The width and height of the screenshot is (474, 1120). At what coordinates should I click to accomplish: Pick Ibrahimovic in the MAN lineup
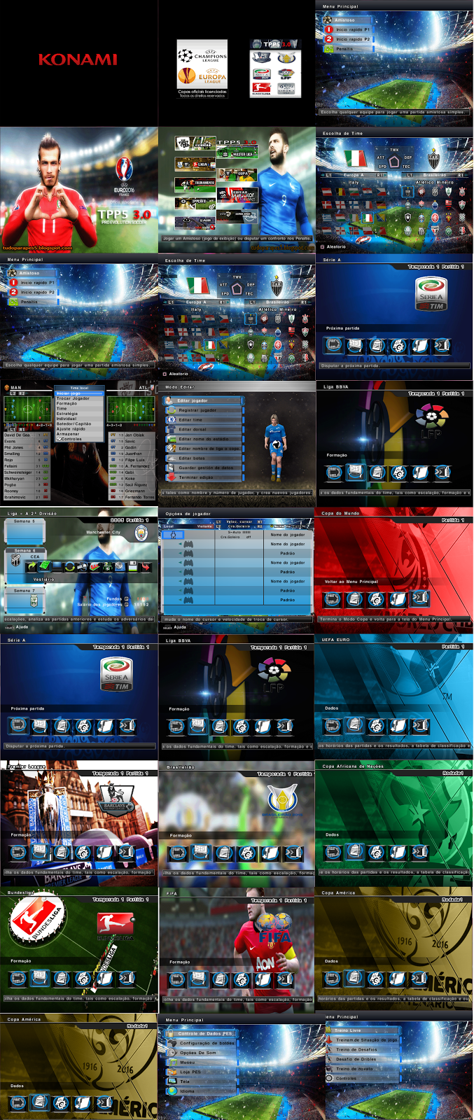[26, 498]
